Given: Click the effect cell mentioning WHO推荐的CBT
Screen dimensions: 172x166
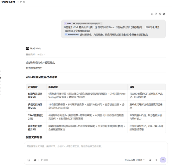Looking at the screenshot, I should click(147, 95).
